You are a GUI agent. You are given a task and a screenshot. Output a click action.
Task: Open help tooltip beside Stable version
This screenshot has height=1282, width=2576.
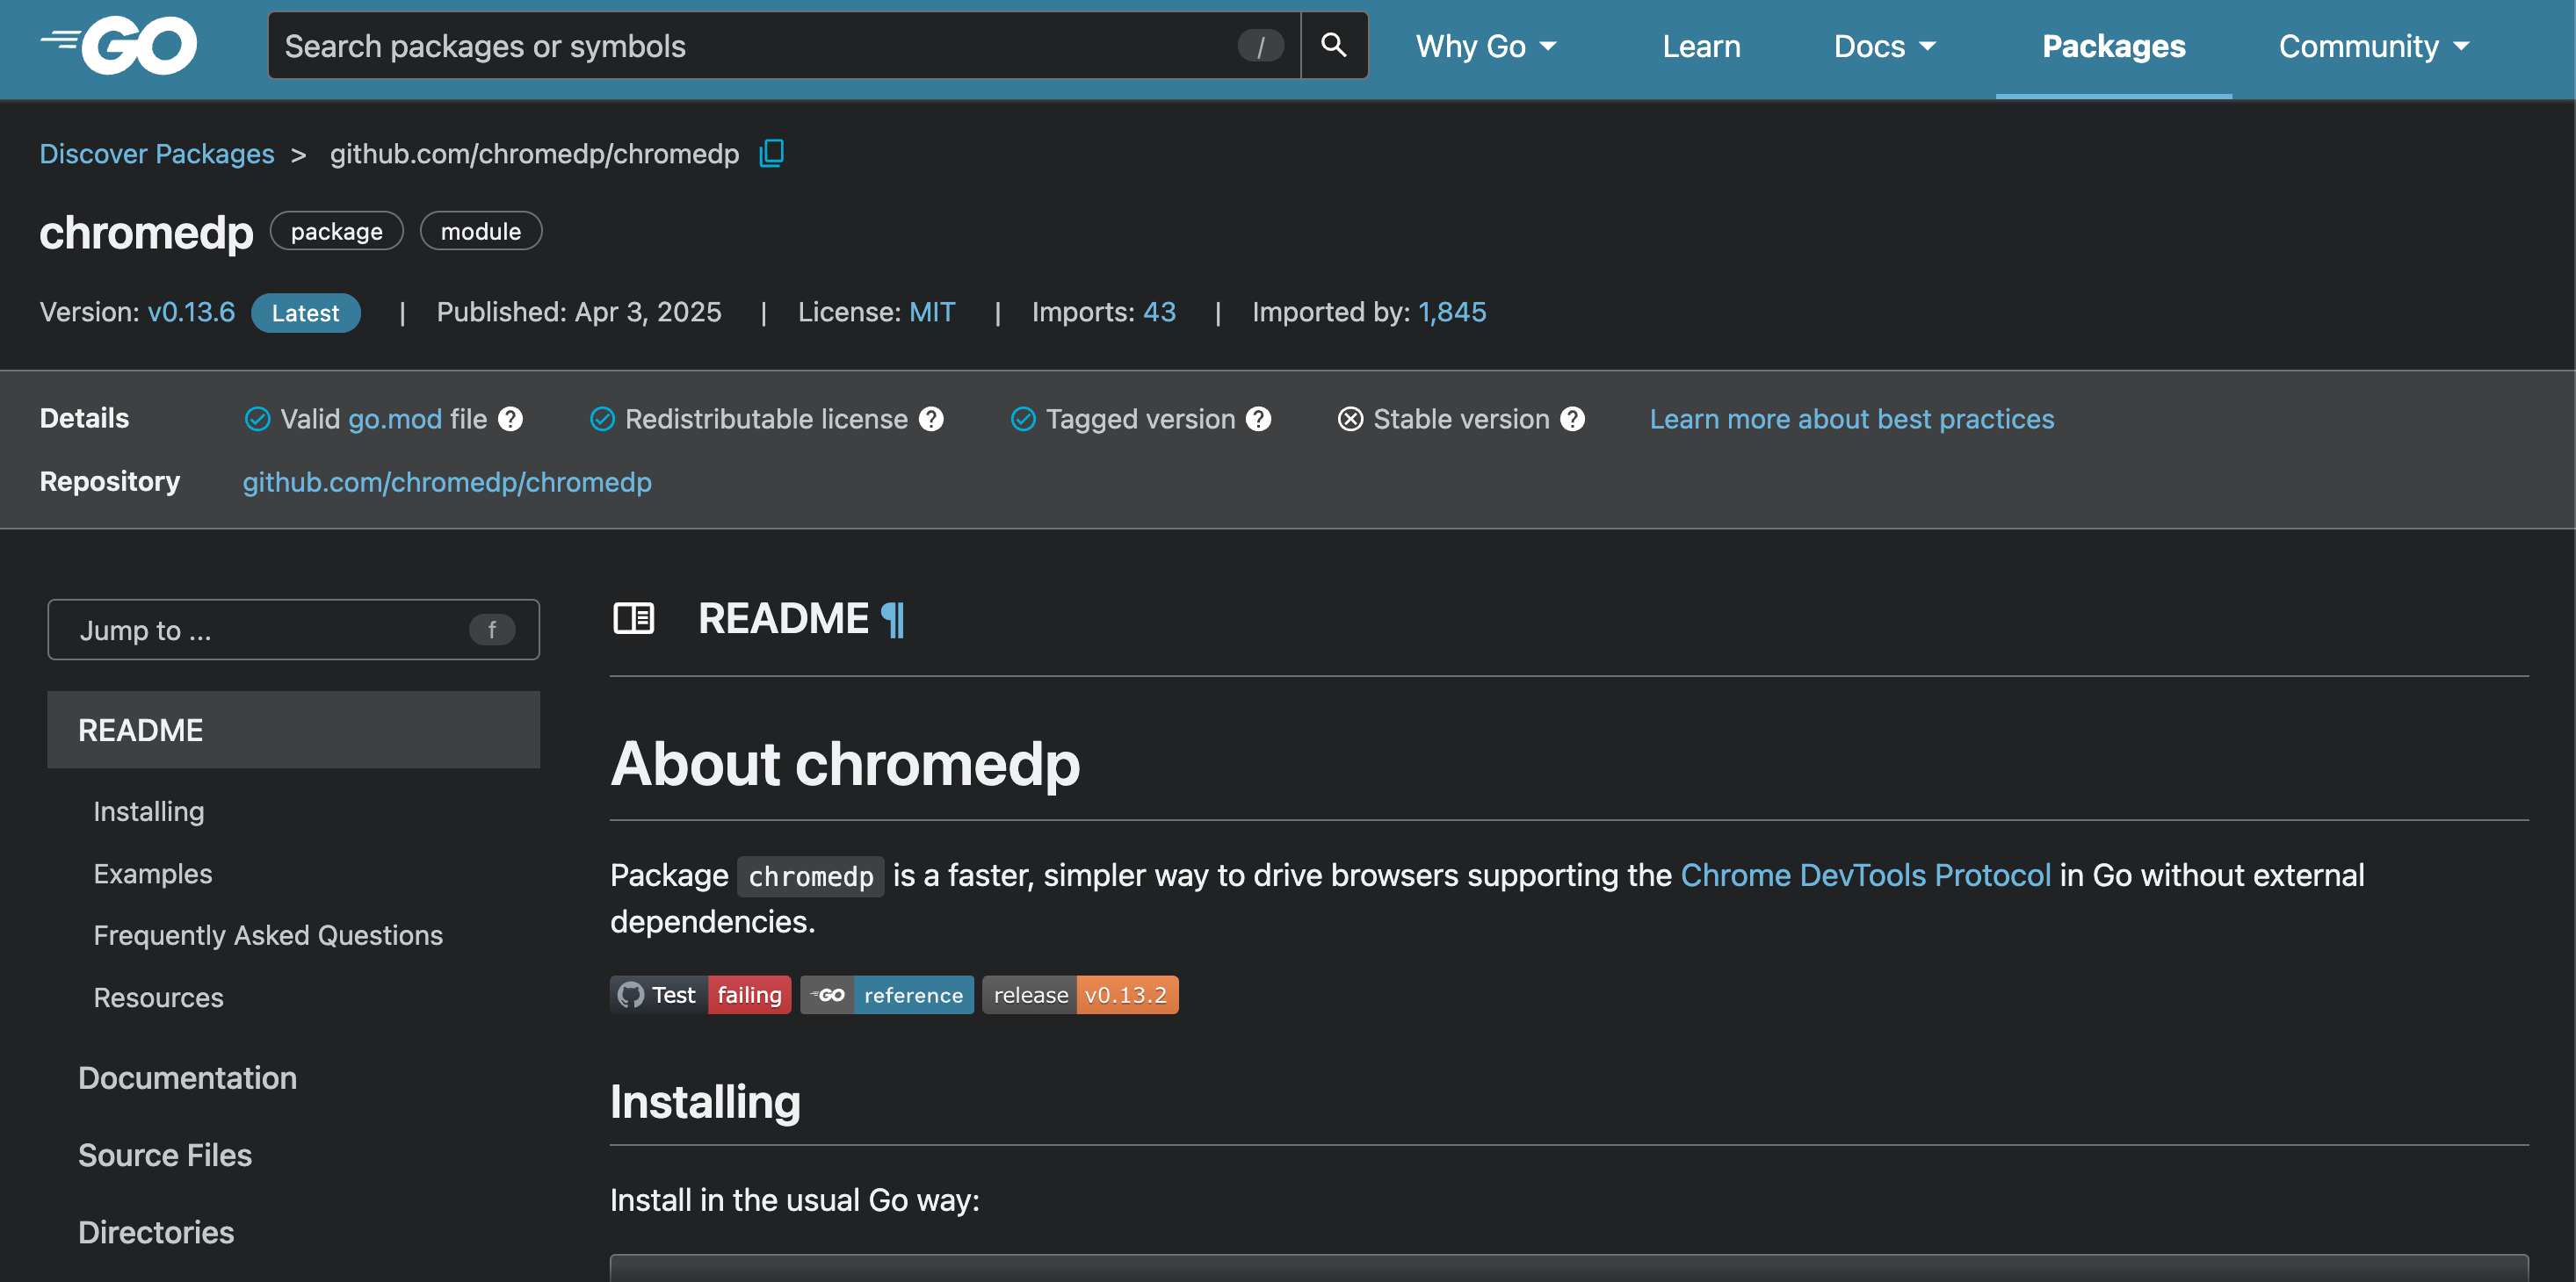pos(1572,419)
